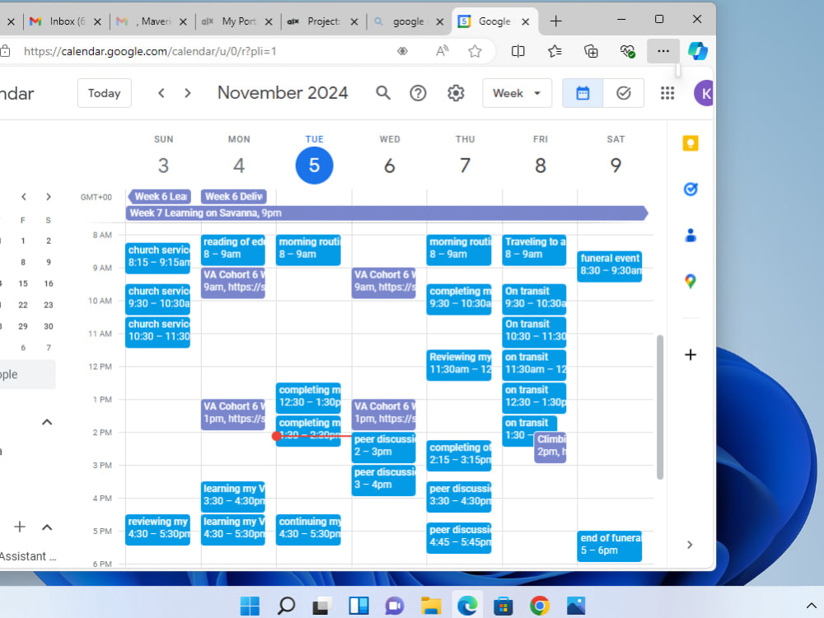Open Browser essentials heart icon
The image size is (824, 618).
(627, 51)
